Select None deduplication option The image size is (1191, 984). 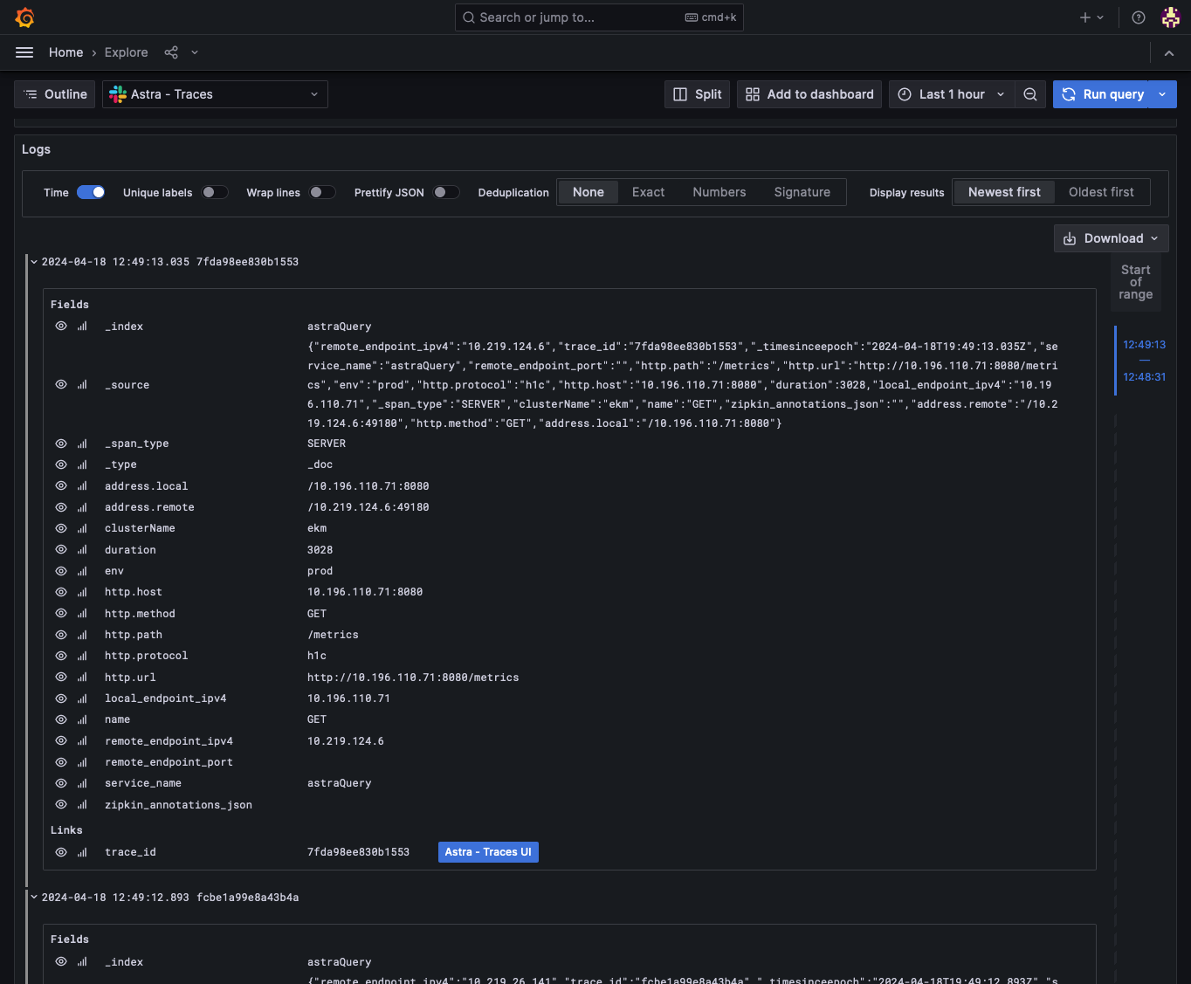589,192
